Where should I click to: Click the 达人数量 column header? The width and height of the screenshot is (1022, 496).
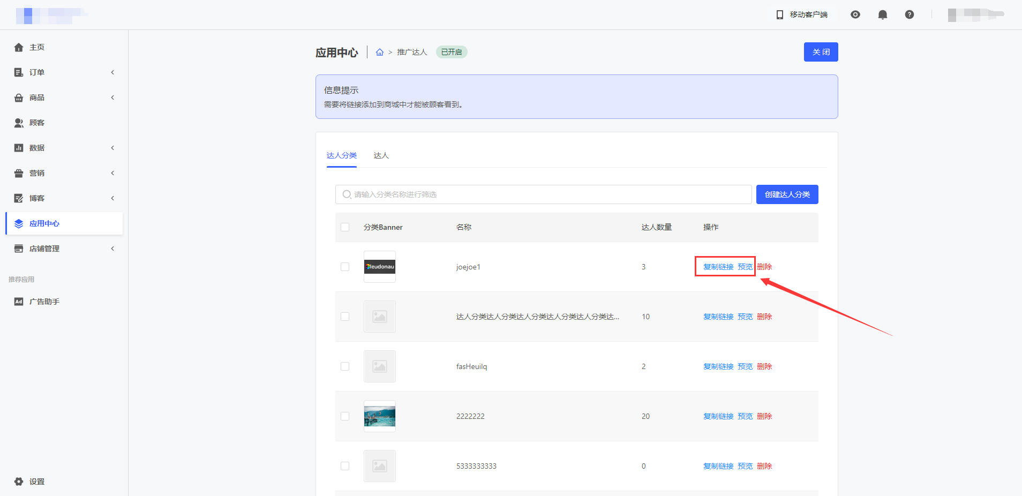point(657,227)
